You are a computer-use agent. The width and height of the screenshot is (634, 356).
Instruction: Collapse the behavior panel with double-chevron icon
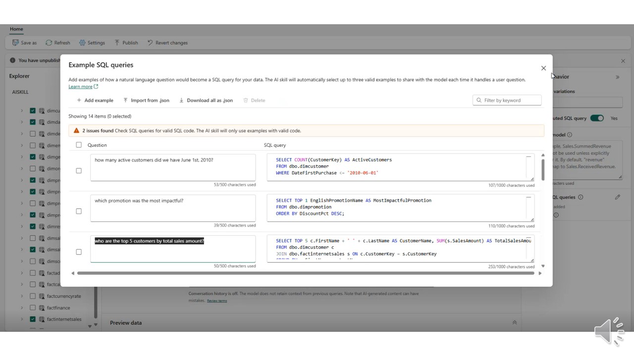[618, 77]
